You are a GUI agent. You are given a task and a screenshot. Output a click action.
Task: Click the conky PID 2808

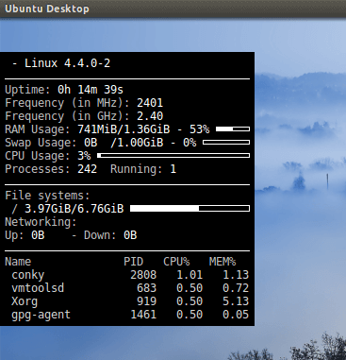(x=143, y=275)
